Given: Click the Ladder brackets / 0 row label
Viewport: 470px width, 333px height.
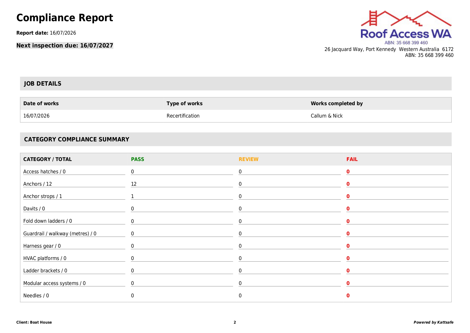Looking at the screenshot, I should tap(45, 270).
